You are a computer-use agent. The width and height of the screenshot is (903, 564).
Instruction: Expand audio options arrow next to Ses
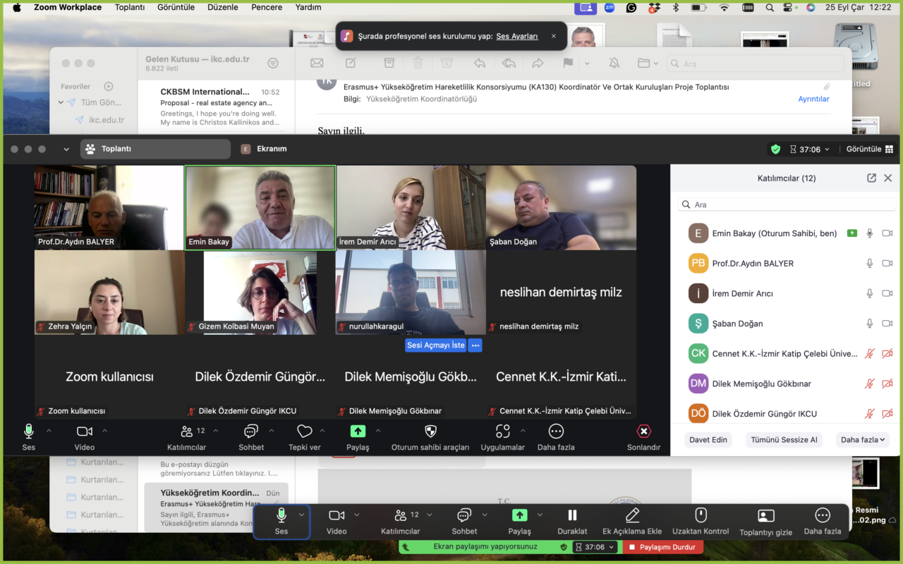(x=49, y=431)
